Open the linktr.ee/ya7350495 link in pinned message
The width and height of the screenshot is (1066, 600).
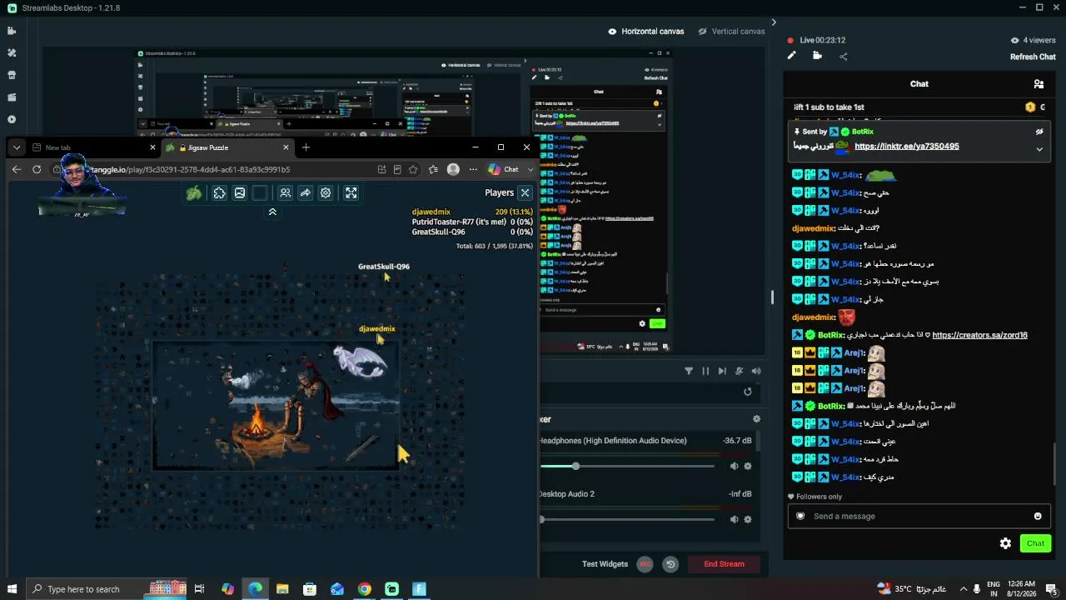(907, 147)
